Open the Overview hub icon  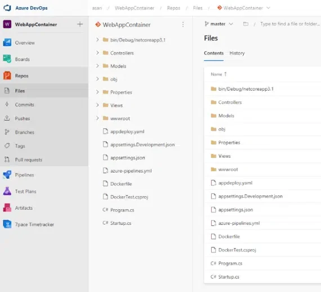pyautogui.click(x=7, y=43)
